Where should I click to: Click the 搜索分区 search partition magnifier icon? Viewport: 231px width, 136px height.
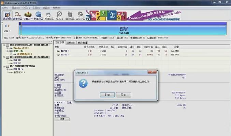(17, 16)
